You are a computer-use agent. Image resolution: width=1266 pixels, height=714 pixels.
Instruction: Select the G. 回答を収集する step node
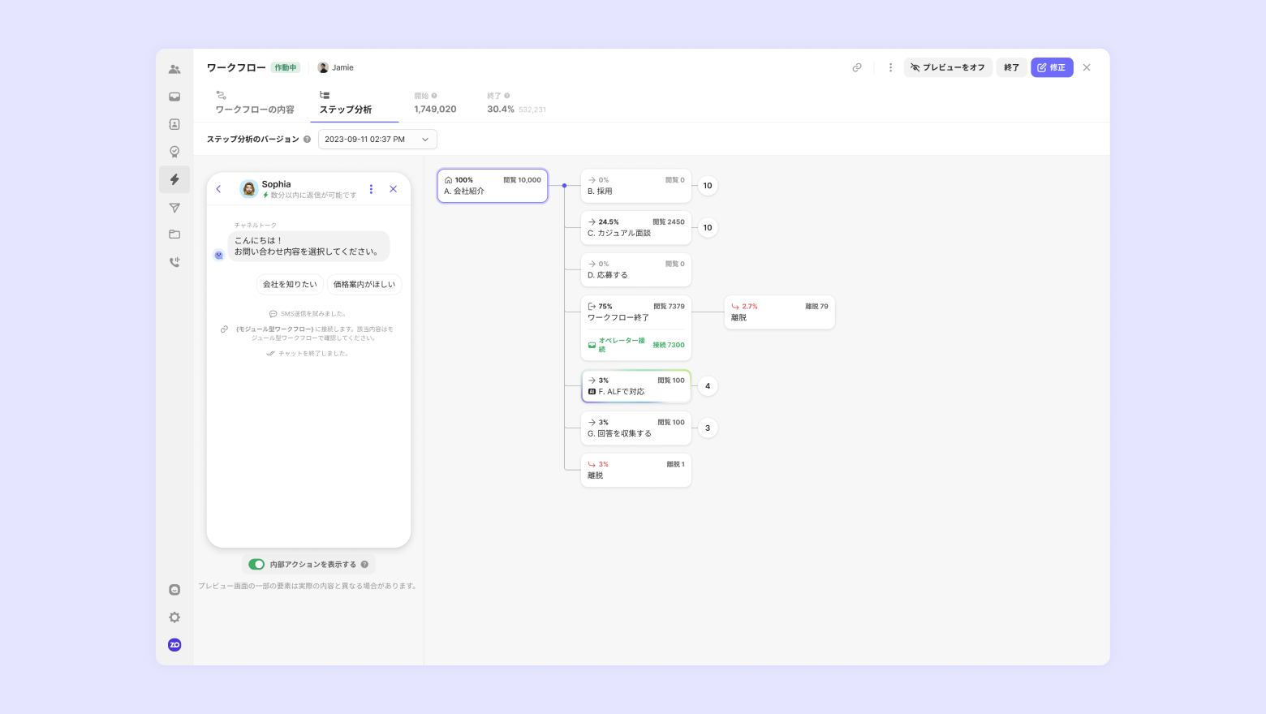click(636, 428)
